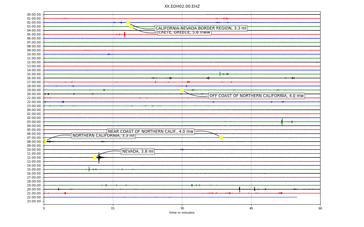The height and width of the screenshot is (227, 364).
Task: Open the CALIFORNIA-NEVADA BORDER REGION, 3.3 ml label
Action: point(201,28)
